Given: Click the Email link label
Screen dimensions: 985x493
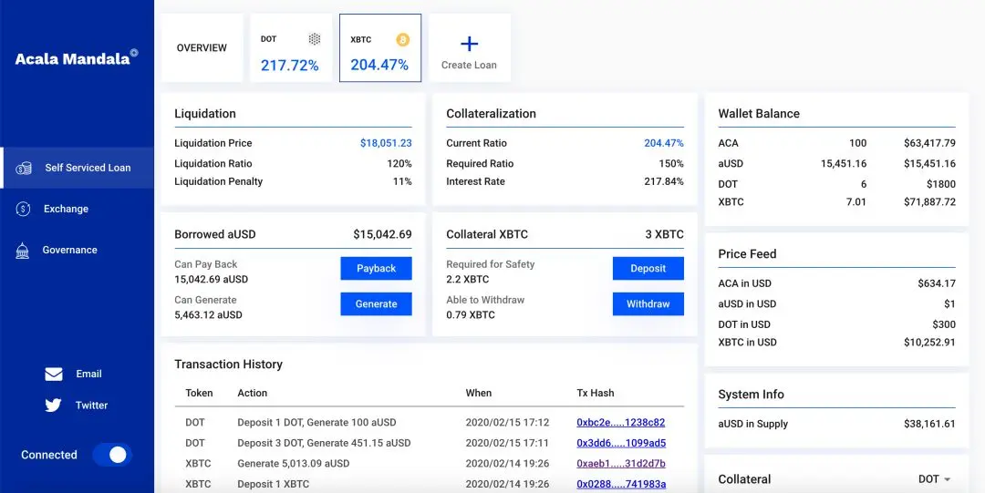Looking at the screenshot, I should tap(88, 374).
